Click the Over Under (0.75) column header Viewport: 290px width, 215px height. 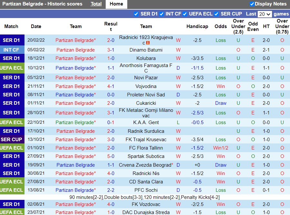(282, 26)
